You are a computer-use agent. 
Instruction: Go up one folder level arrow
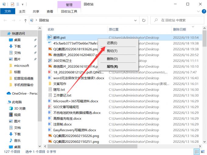(x=25, y=20)
